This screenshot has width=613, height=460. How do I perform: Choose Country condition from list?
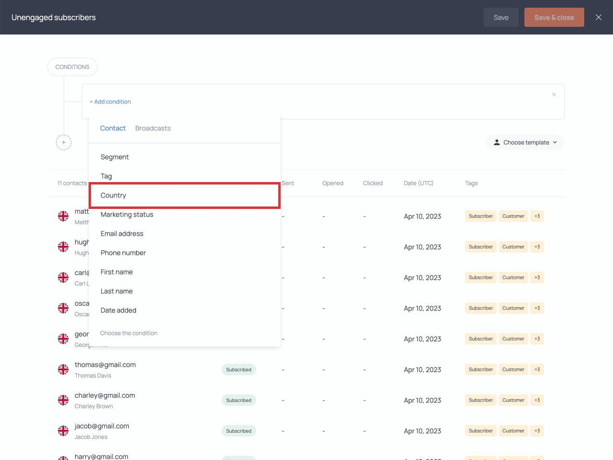pyautogui.click(x=114, y=195)
